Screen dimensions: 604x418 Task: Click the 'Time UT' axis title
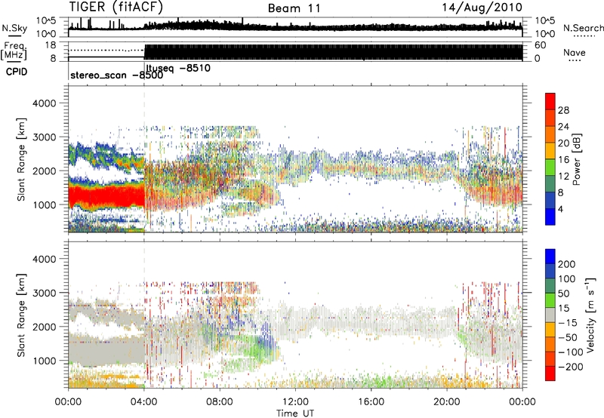295,413
